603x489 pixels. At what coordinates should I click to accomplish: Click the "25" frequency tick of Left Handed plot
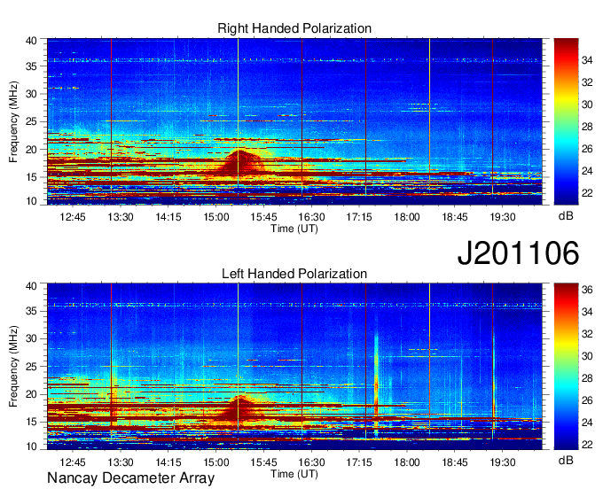[32, 367]
